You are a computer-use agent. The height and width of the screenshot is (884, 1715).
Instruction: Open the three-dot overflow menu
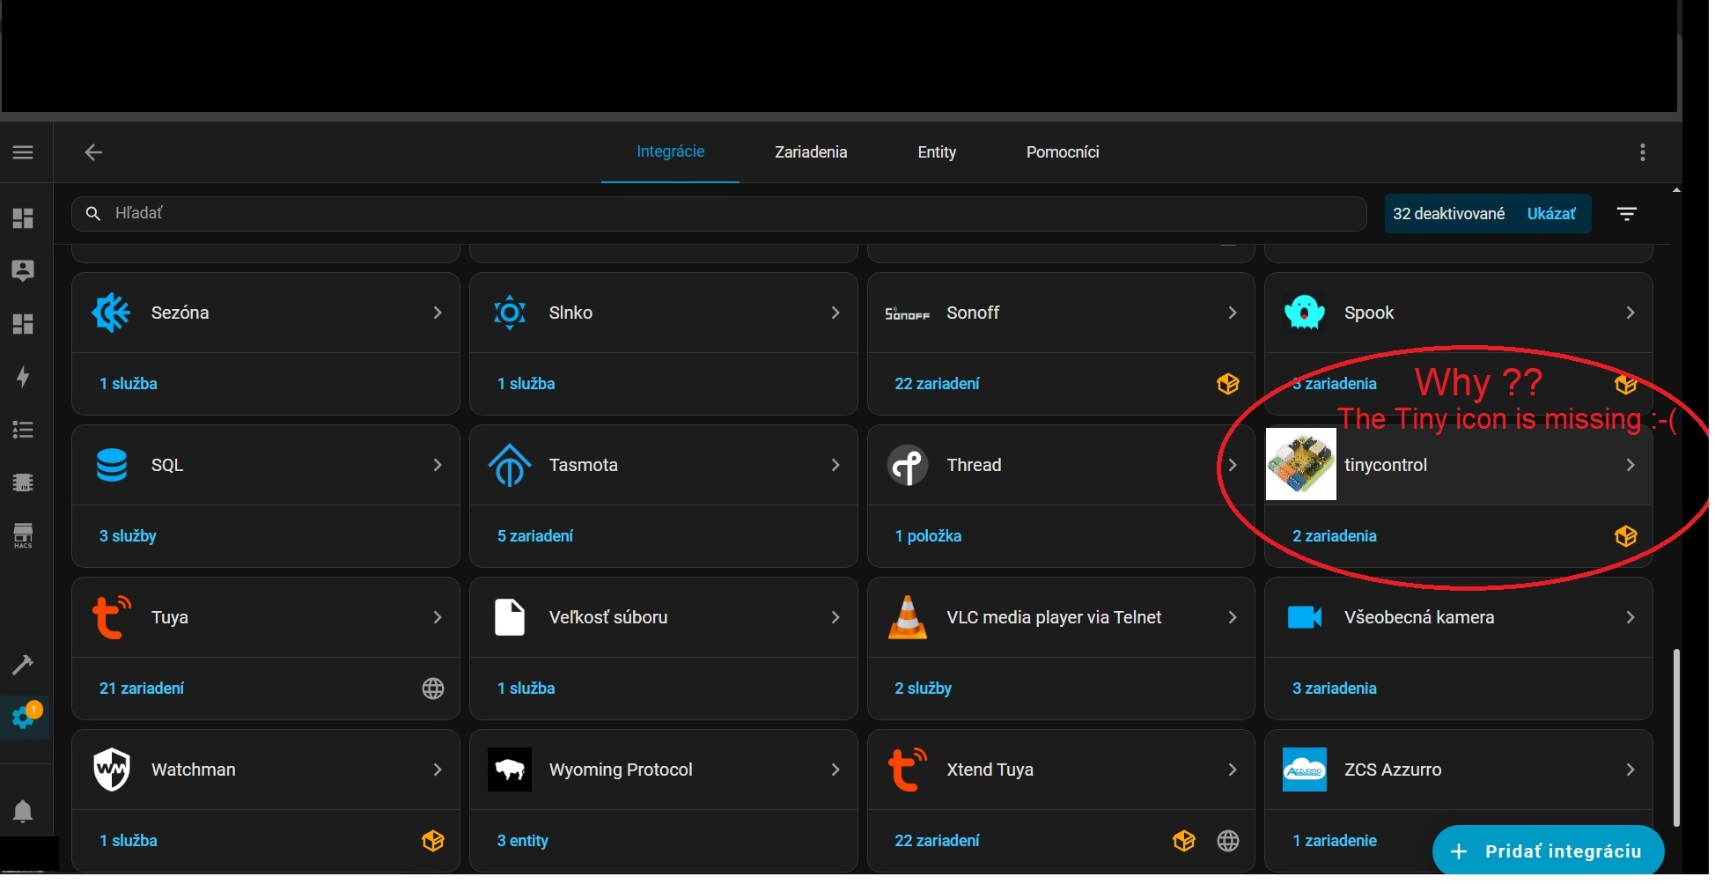[x=1642, y=152]
